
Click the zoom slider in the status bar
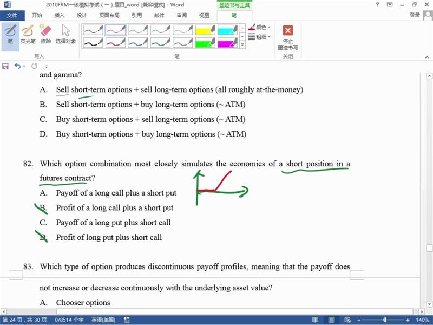(384, 320)
